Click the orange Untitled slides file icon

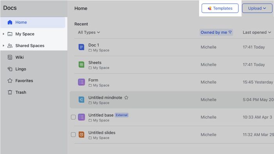point(81,134)
